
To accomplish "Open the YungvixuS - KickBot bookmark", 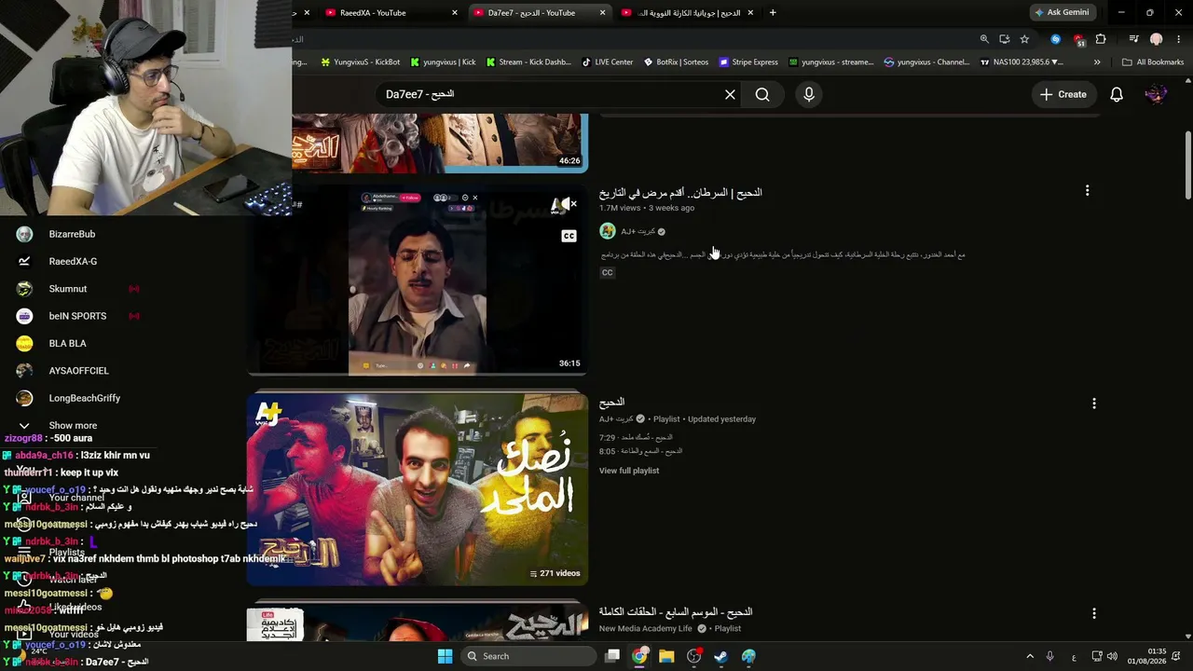I will pyautogui.click(x=360, y=62).
